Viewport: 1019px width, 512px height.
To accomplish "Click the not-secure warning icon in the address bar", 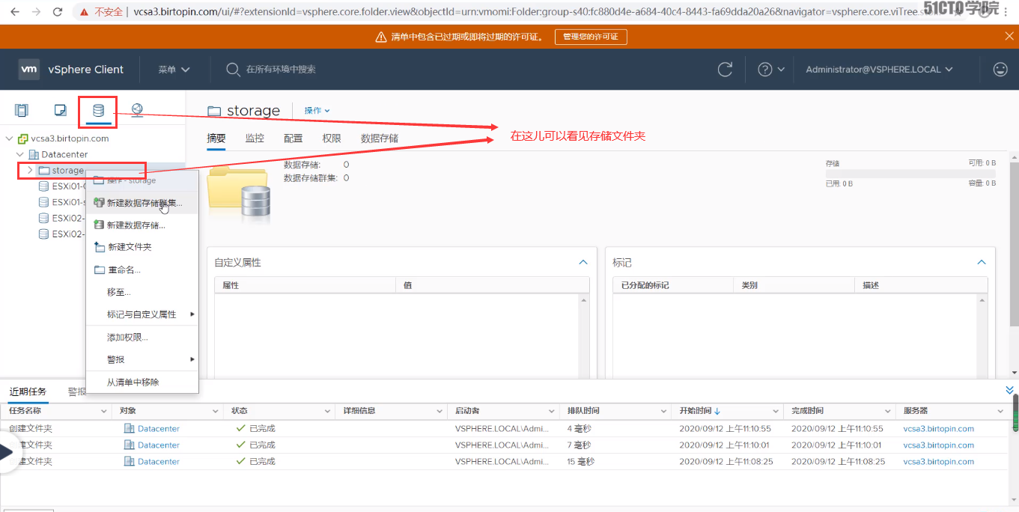I will pyautogui.click(x=85, y=12).
